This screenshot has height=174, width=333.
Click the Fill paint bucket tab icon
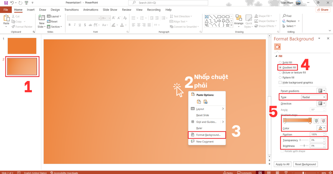pyautogui.click(x=277, y=46)
